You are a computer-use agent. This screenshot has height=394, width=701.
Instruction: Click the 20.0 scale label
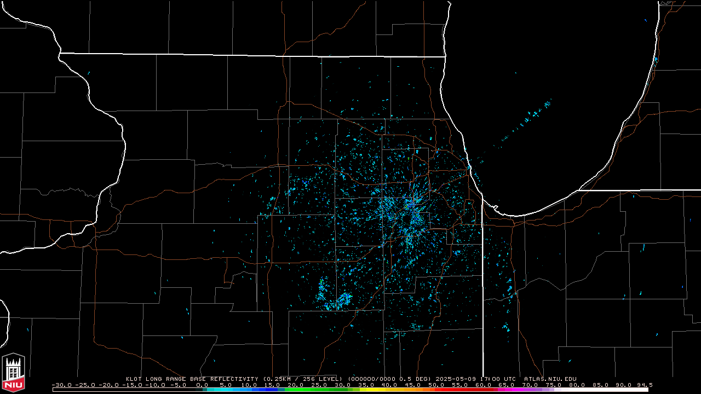pyautogui.click(x=296, y=385)
